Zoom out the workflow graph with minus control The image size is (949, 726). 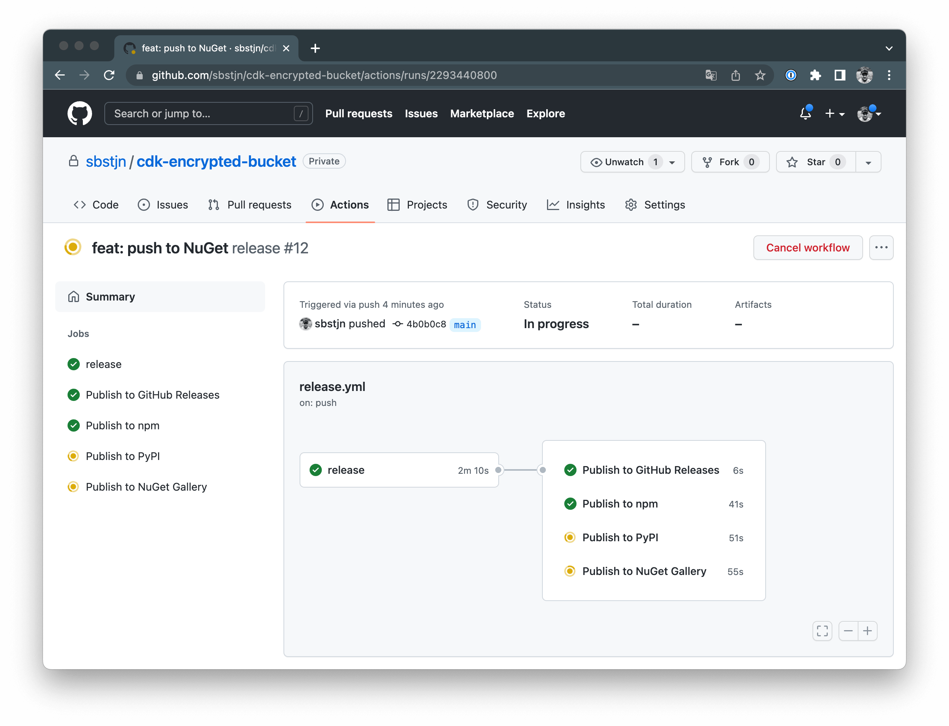click(848, 631)
